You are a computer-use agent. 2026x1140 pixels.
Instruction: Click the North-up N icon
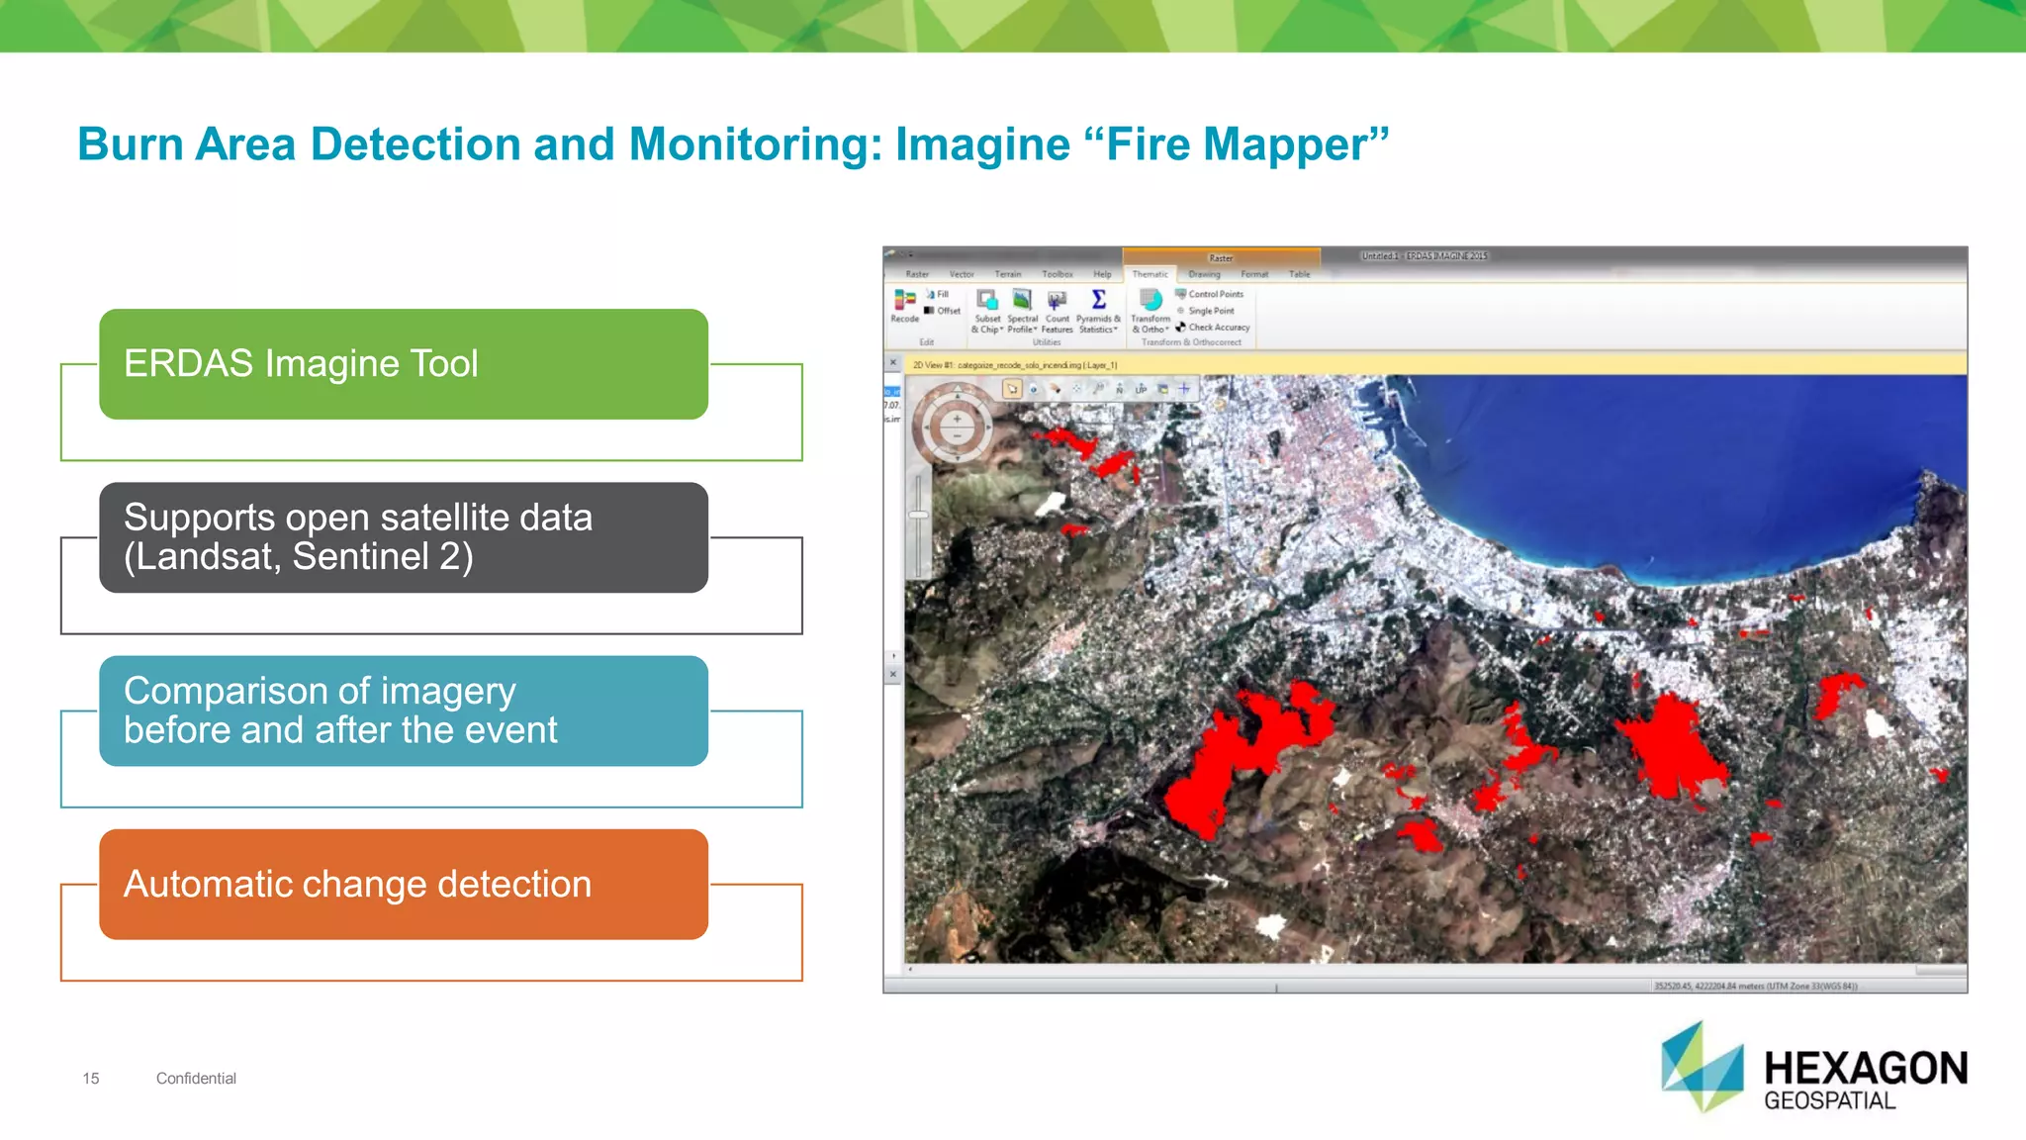[x=1120, y=389]
